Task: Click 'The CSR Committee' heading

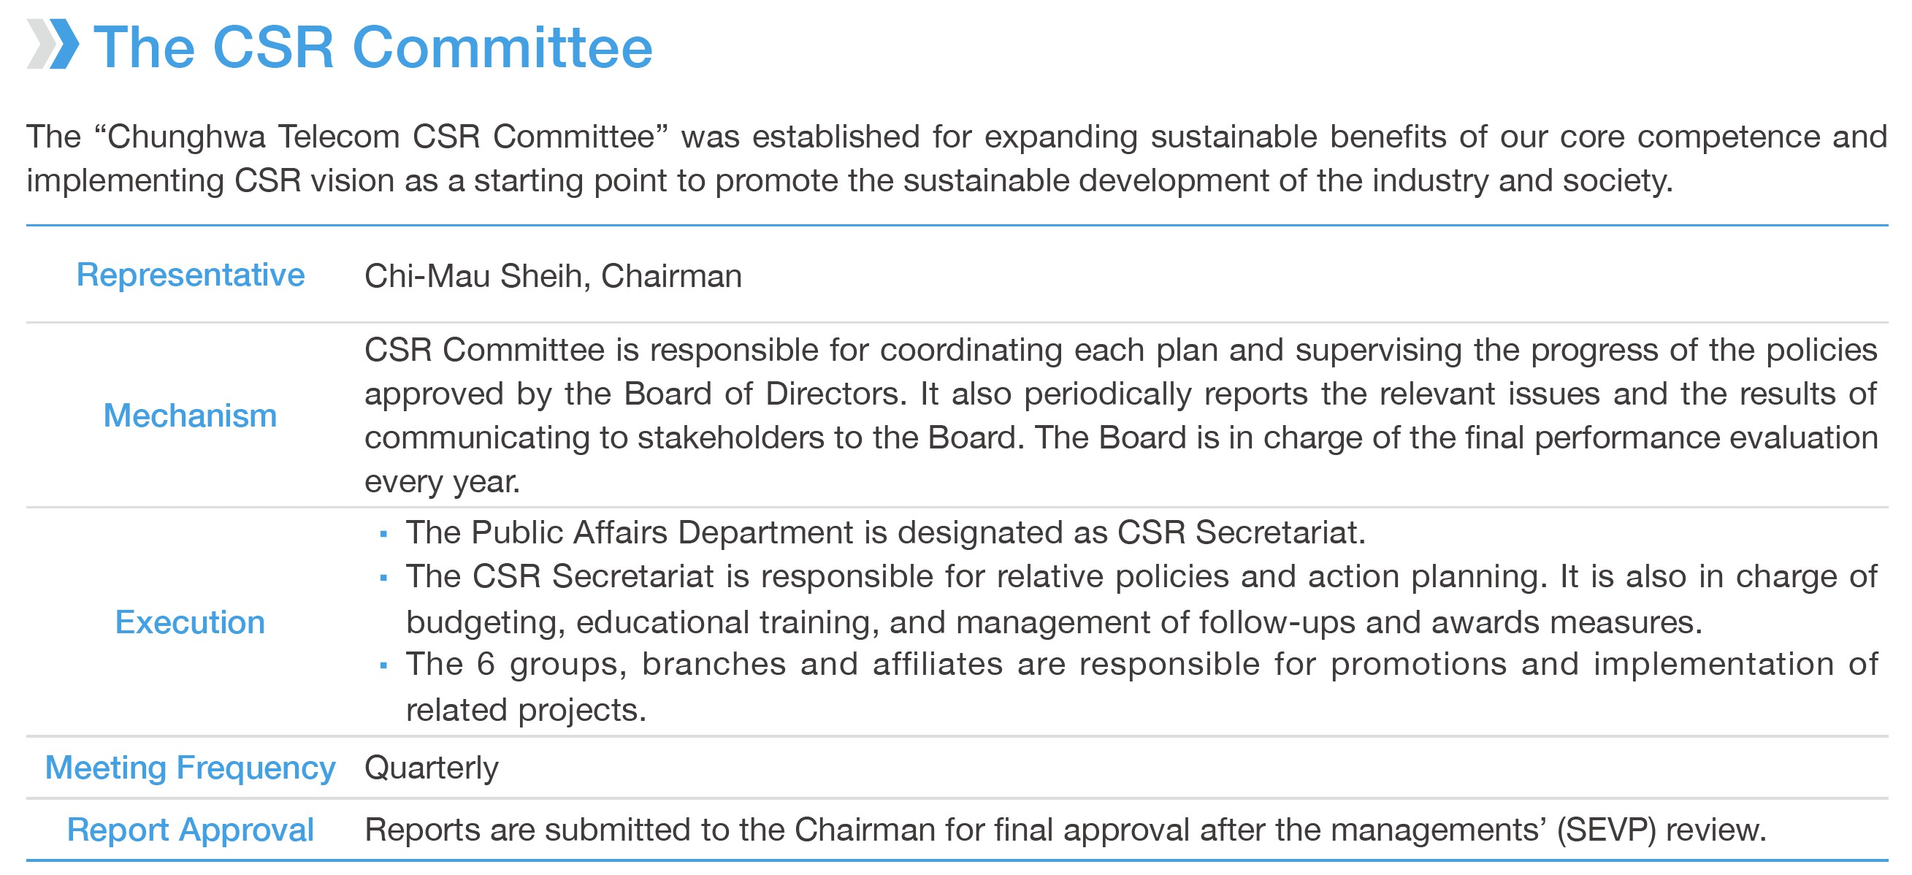Action: point(373,47)
